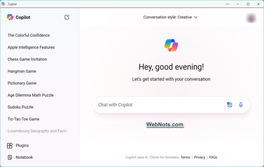This screenshot has width=264, height=167.
Task: Minimize the Copilot window
Action: pyautogui.click(x=238, y=4)
